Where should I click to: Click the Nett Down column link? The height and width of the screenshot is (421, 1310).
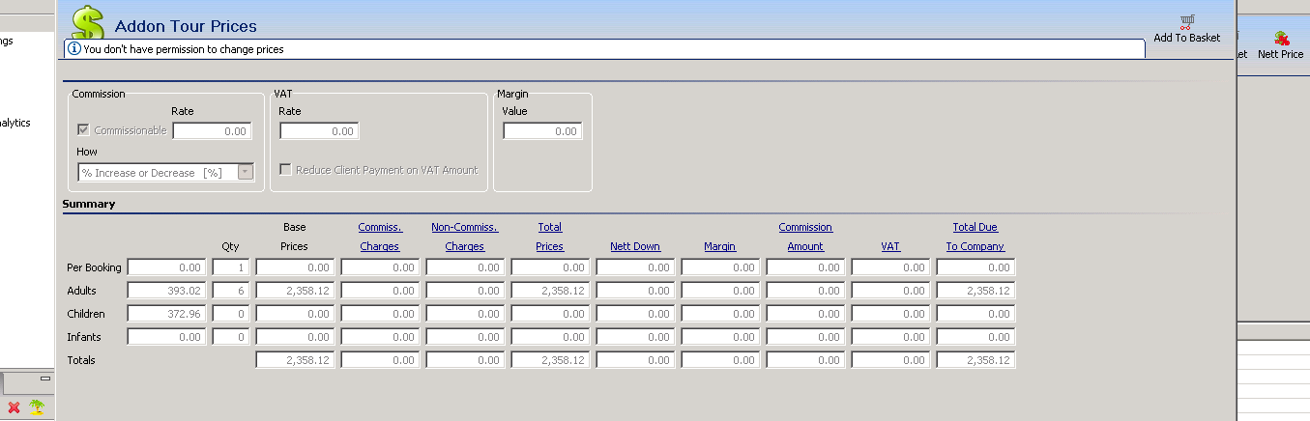635,246
